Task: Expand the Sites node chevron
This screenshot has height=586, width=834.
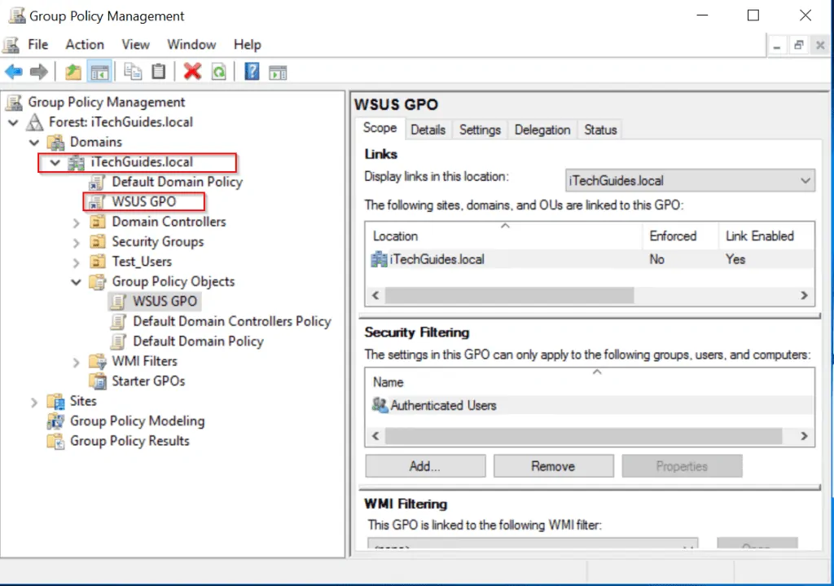Action: (33, 400)
